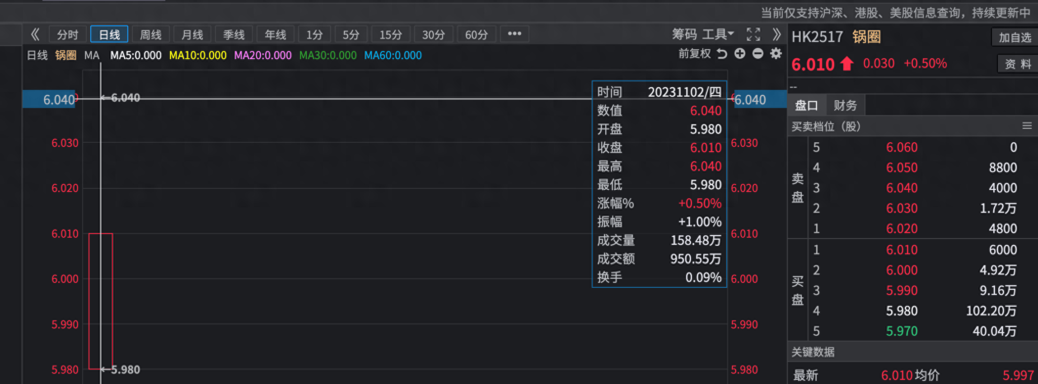This screenshot has width=1038, height=384.
Task: Open the 资料 company info button
Action: click(x=1017, y=64)
